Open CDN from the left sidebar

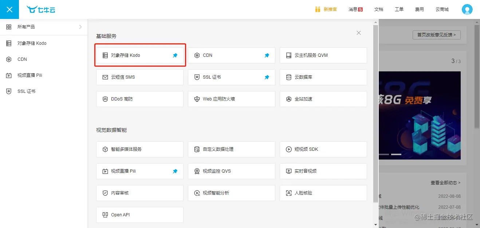22,59
